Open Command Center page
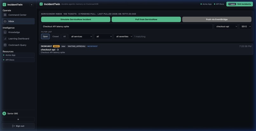 tap(18, 15)
